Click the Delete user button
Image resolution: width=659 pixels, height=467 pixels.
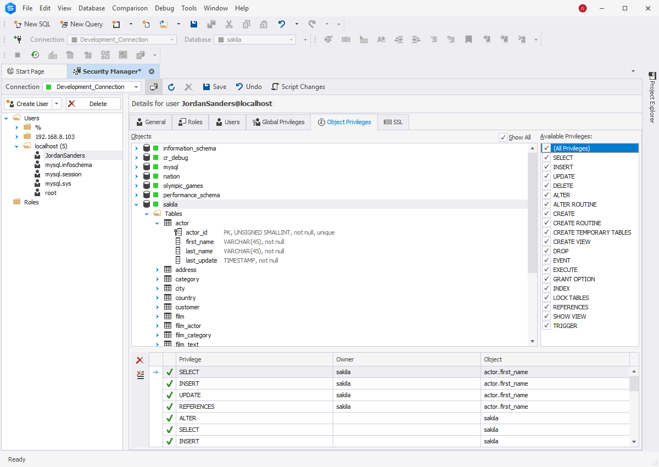93,104
